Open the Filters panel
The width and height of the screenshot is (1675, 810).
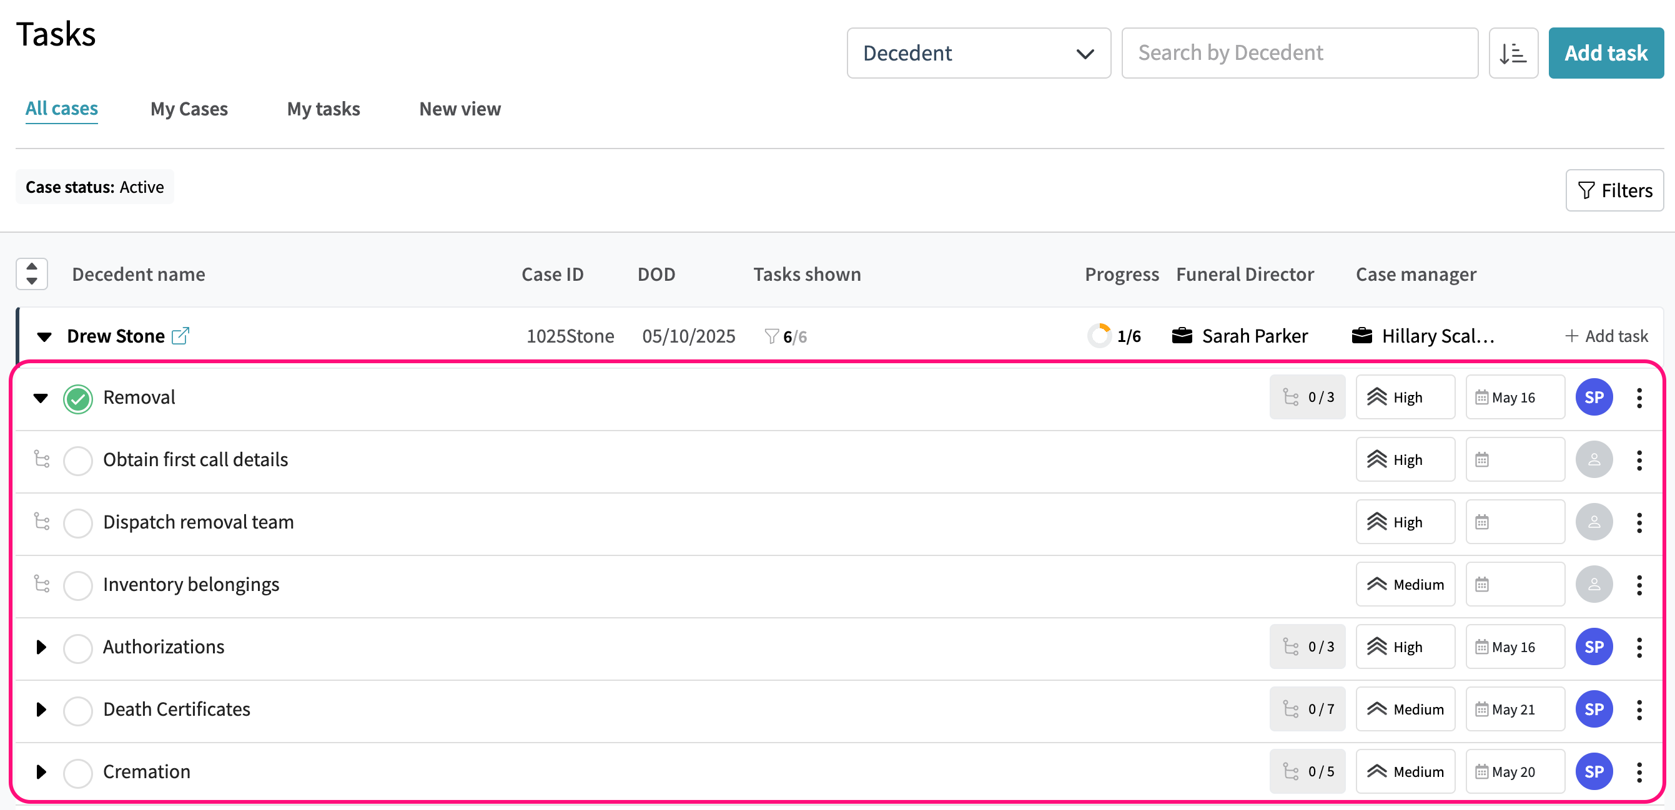(x=1614, y=190)
